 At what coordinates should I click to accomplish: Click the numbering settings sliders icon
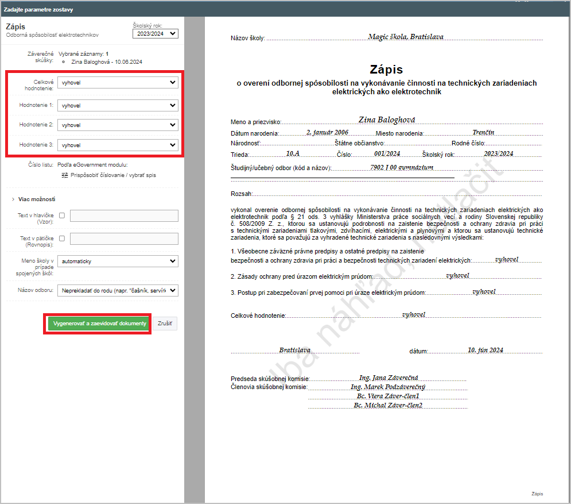coord(65,175)
